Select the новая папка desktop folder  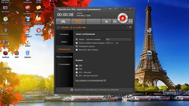(5, 64)
